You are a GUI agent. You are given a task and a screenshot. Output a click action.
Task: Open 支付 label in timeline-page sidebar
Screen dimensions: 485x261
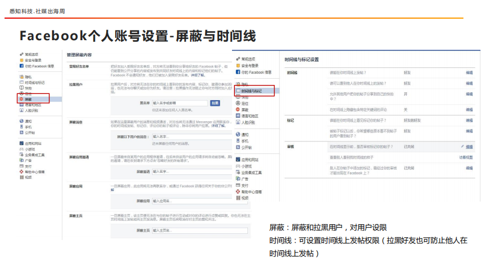pos(244,185)
